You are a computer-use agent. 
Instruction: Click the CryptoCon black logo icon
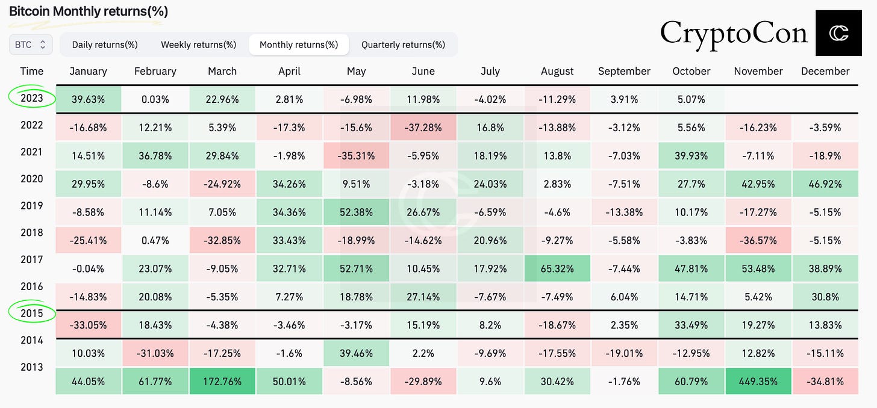click(838, 34)
